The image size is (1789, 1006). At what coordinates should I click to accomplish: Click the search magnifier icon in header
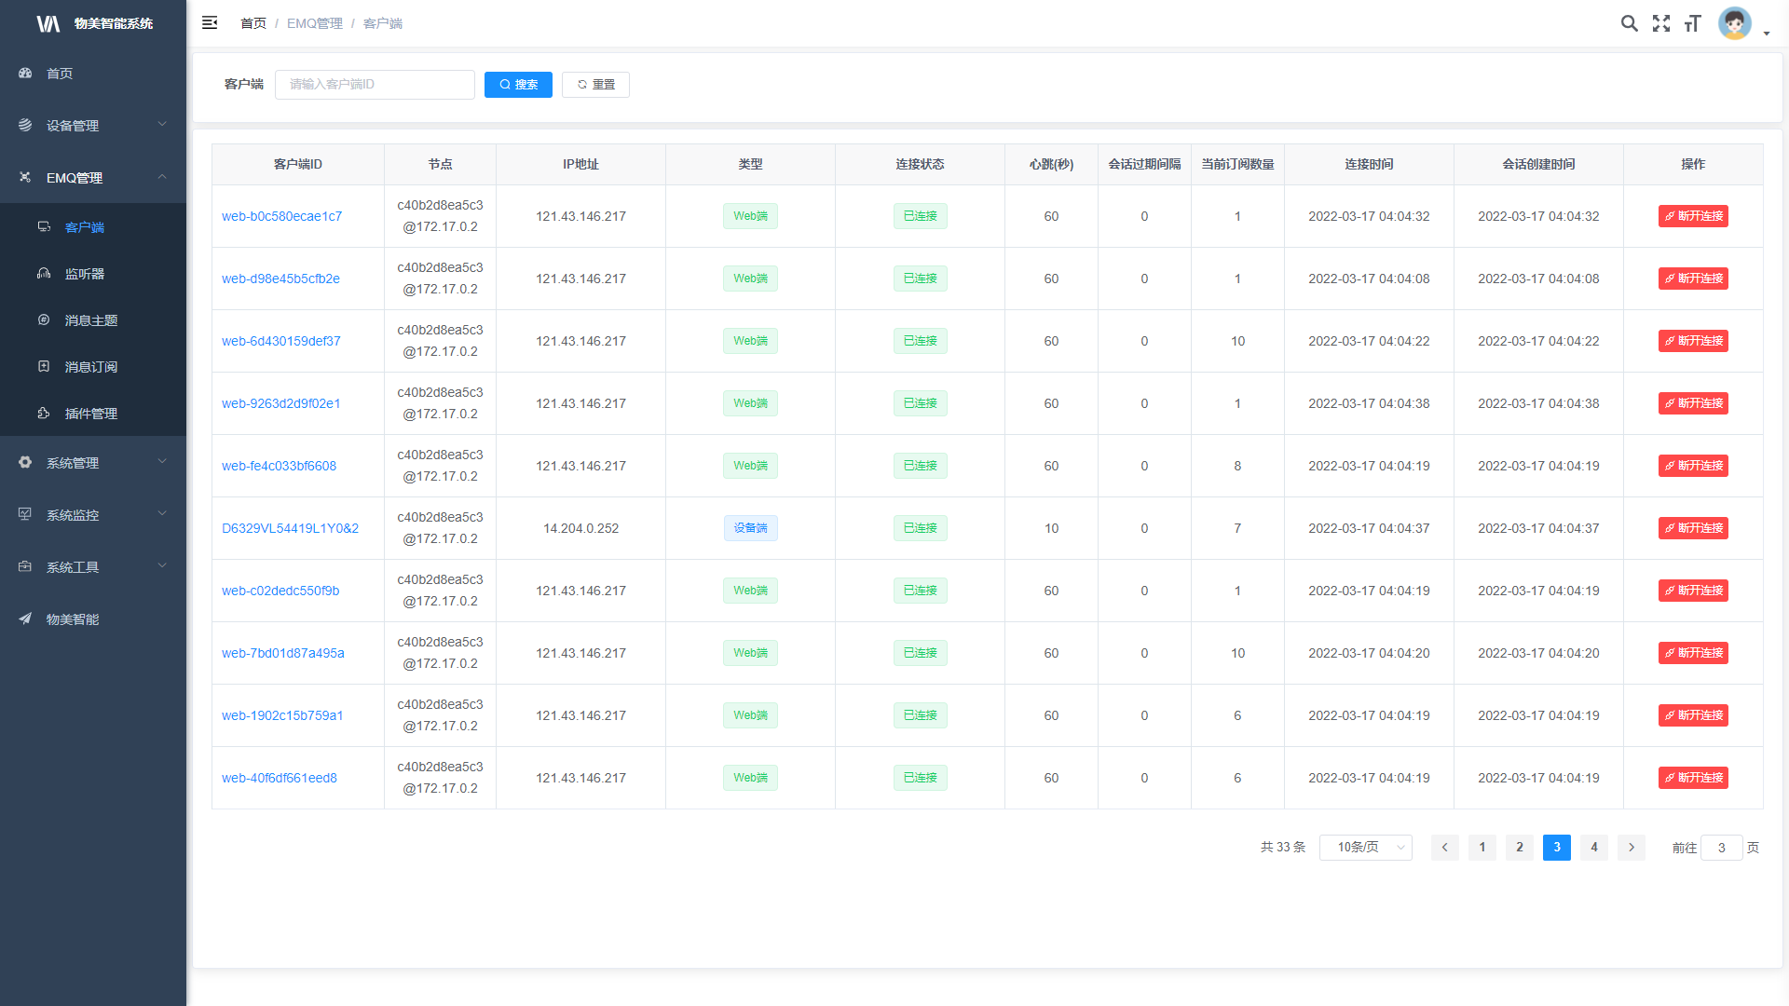click(x=1629, y=23)
